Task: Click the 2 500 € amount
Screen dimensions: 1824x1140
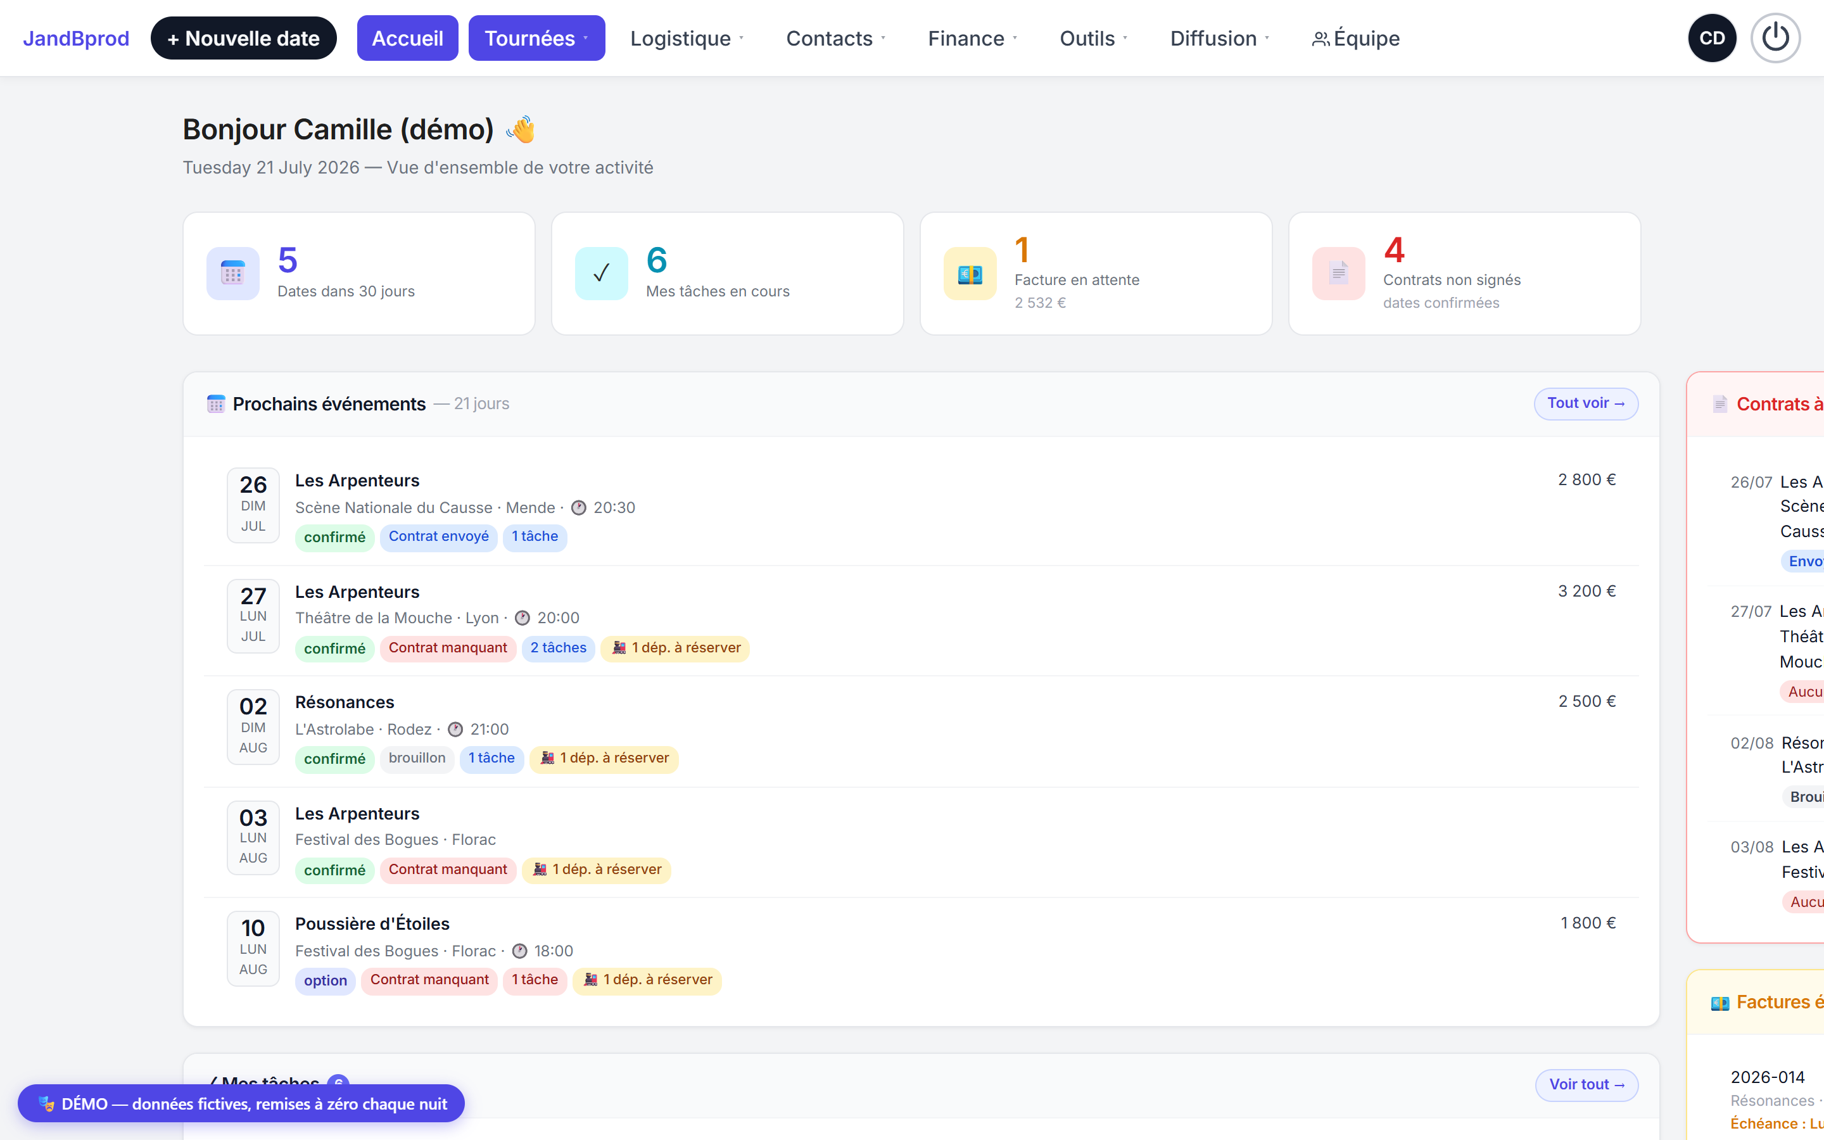Action: coord(1586,702)
